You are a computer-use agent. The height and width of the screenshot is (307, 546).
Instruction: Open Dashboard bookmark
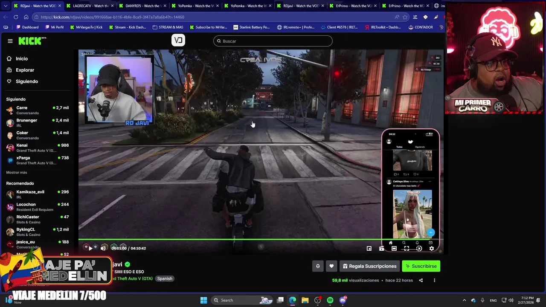click(27, 27)
